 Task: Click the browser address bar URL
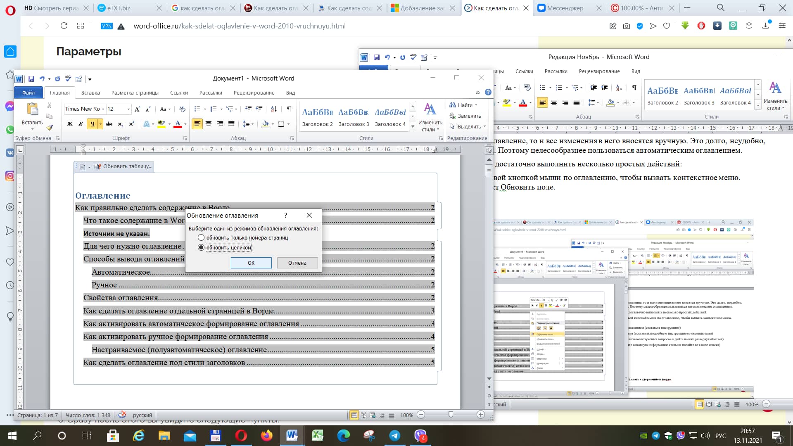240,26
